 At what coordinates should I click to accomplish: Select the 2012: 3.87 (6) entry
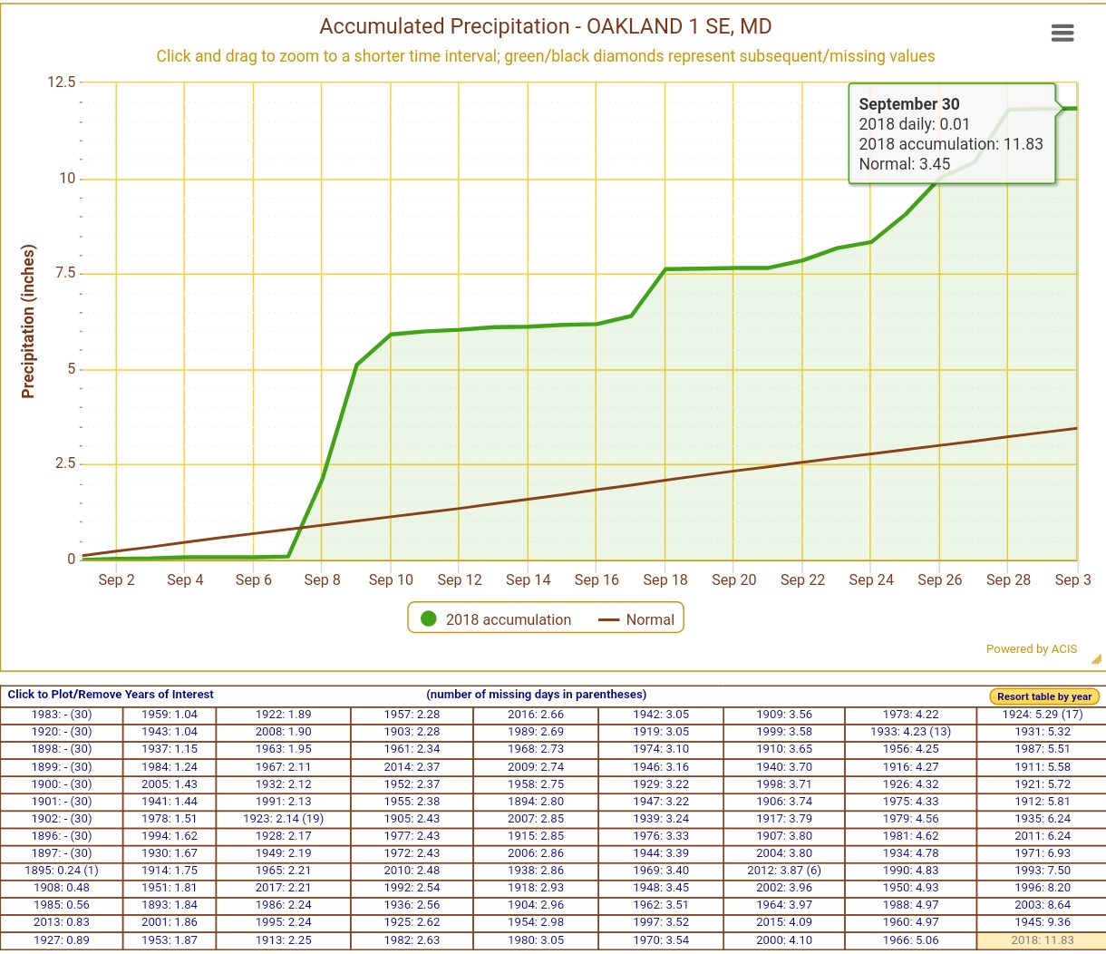coord(784,871)
